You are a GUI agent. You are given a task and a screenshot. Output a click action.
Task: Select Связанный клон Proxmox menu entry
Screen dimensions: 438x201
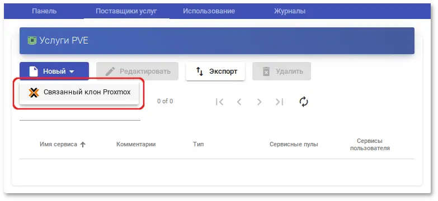(x=79, y=92)
